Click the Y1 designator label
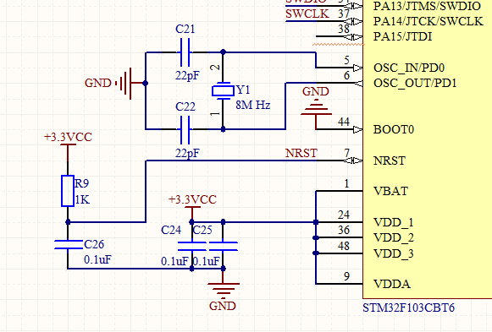Image resolution: width=492 pixels, height=332 pixels. (x=243, y=90)
